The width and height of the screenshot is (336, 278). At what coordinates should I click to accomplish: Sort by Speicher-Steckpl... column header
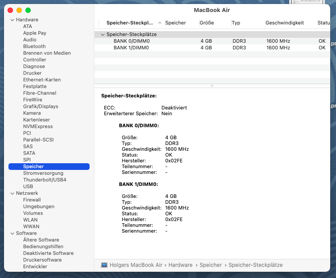[131, 23]
